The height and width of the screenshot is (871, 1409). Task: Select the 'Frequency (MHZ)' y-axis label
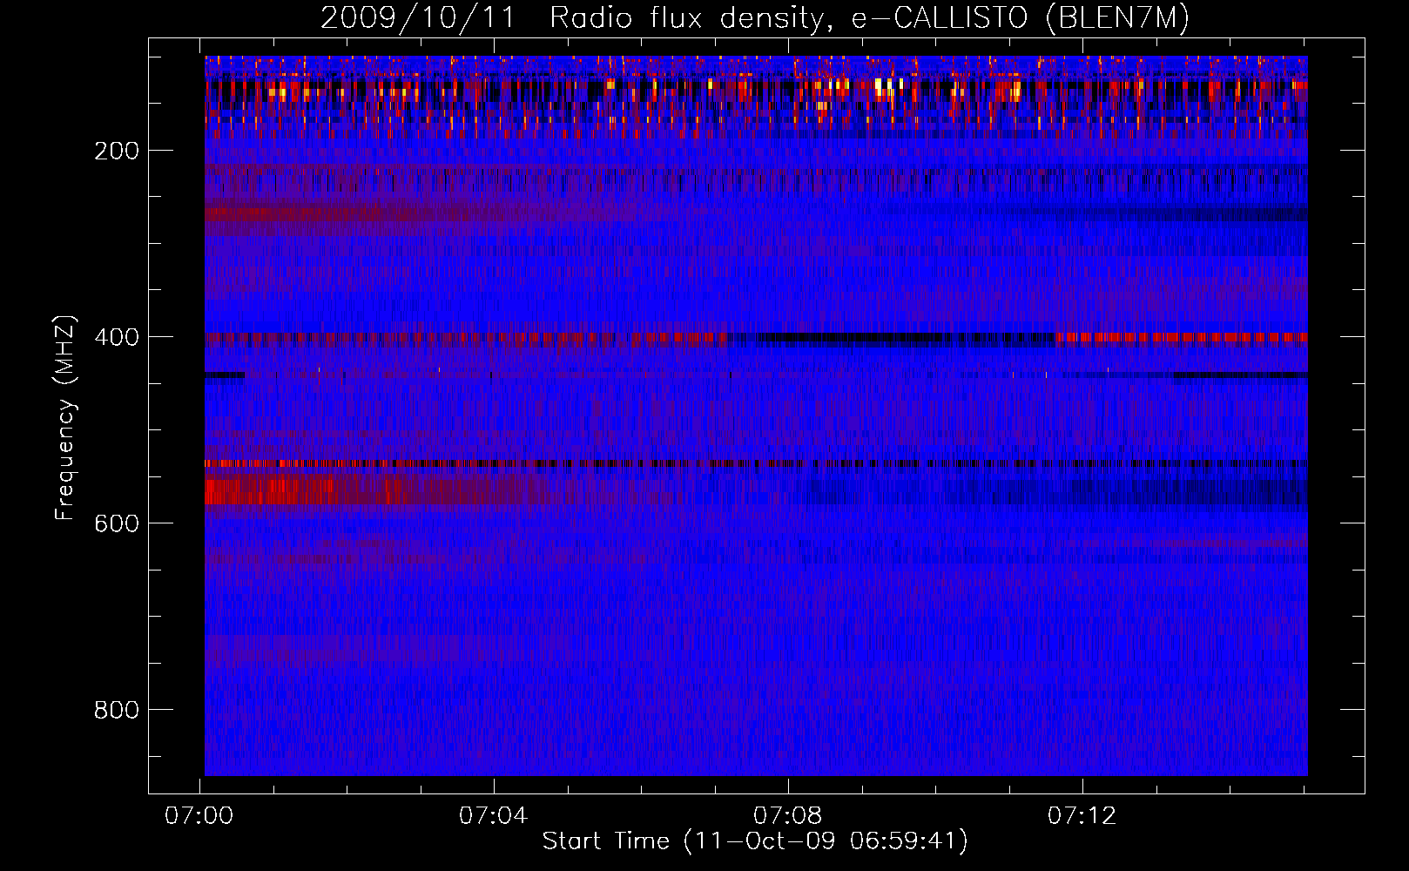tap(65, 418)
